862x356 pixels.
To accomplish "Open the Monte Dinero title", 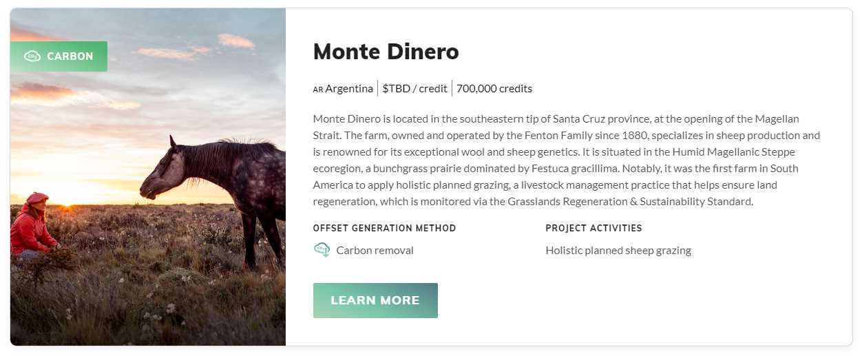I will 386,52.
